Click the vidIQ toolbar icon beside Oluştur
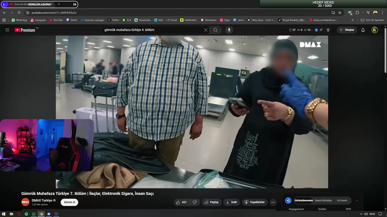The image size is (387, 217). (316, 30)
